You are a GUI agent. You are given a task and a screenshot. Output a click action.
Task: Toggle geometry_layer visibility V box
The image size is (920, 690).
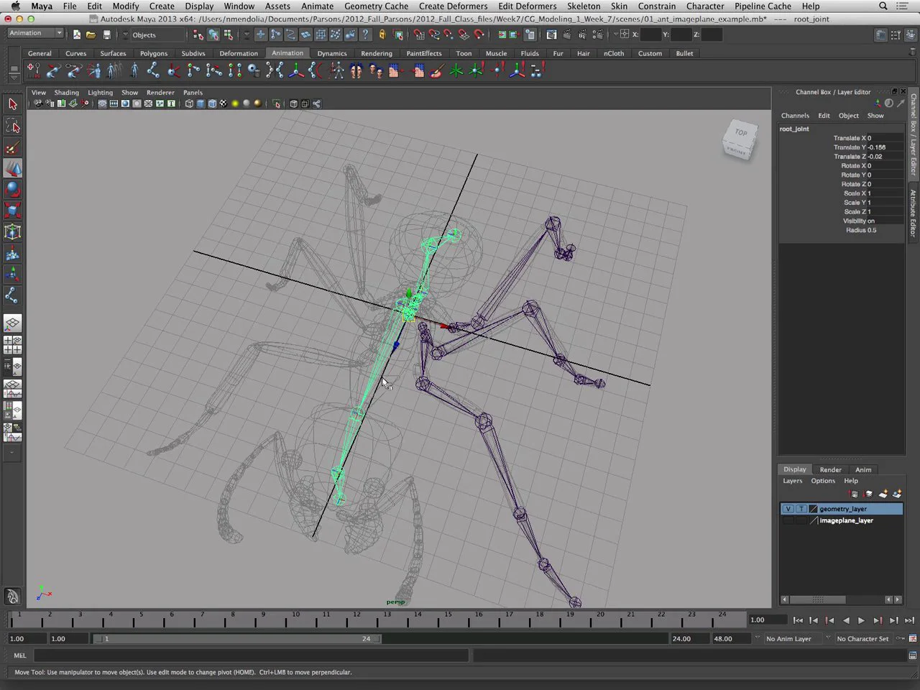pos(788,509)
